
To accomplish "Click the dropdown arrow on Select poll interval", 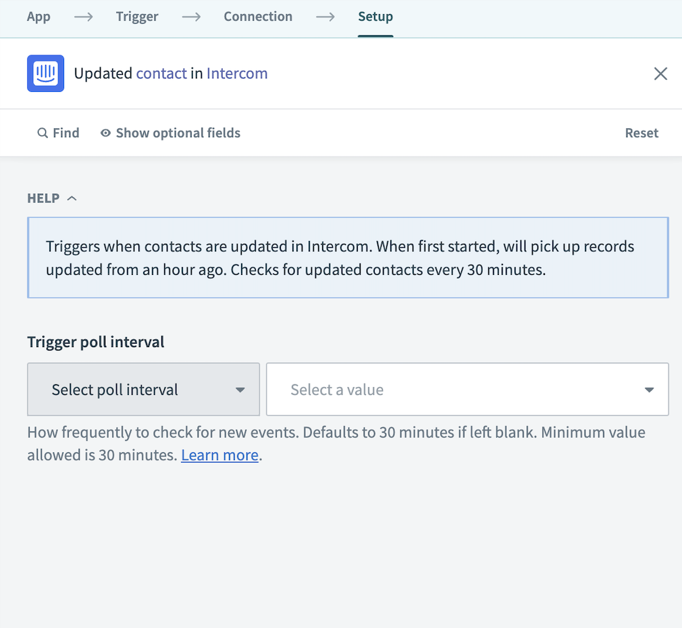I will pyautogui.click(x=240, y=390).
